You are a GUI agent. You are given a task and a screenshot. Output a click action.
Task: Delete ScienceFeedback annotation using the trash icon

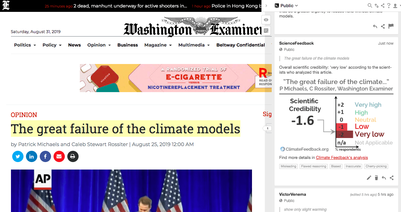click(377, 178)
